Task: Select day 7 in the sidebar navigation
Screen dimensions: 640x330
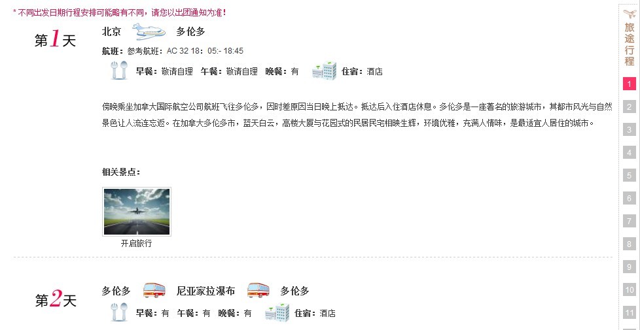Action: pyautogui.click(x=630, y=222)
